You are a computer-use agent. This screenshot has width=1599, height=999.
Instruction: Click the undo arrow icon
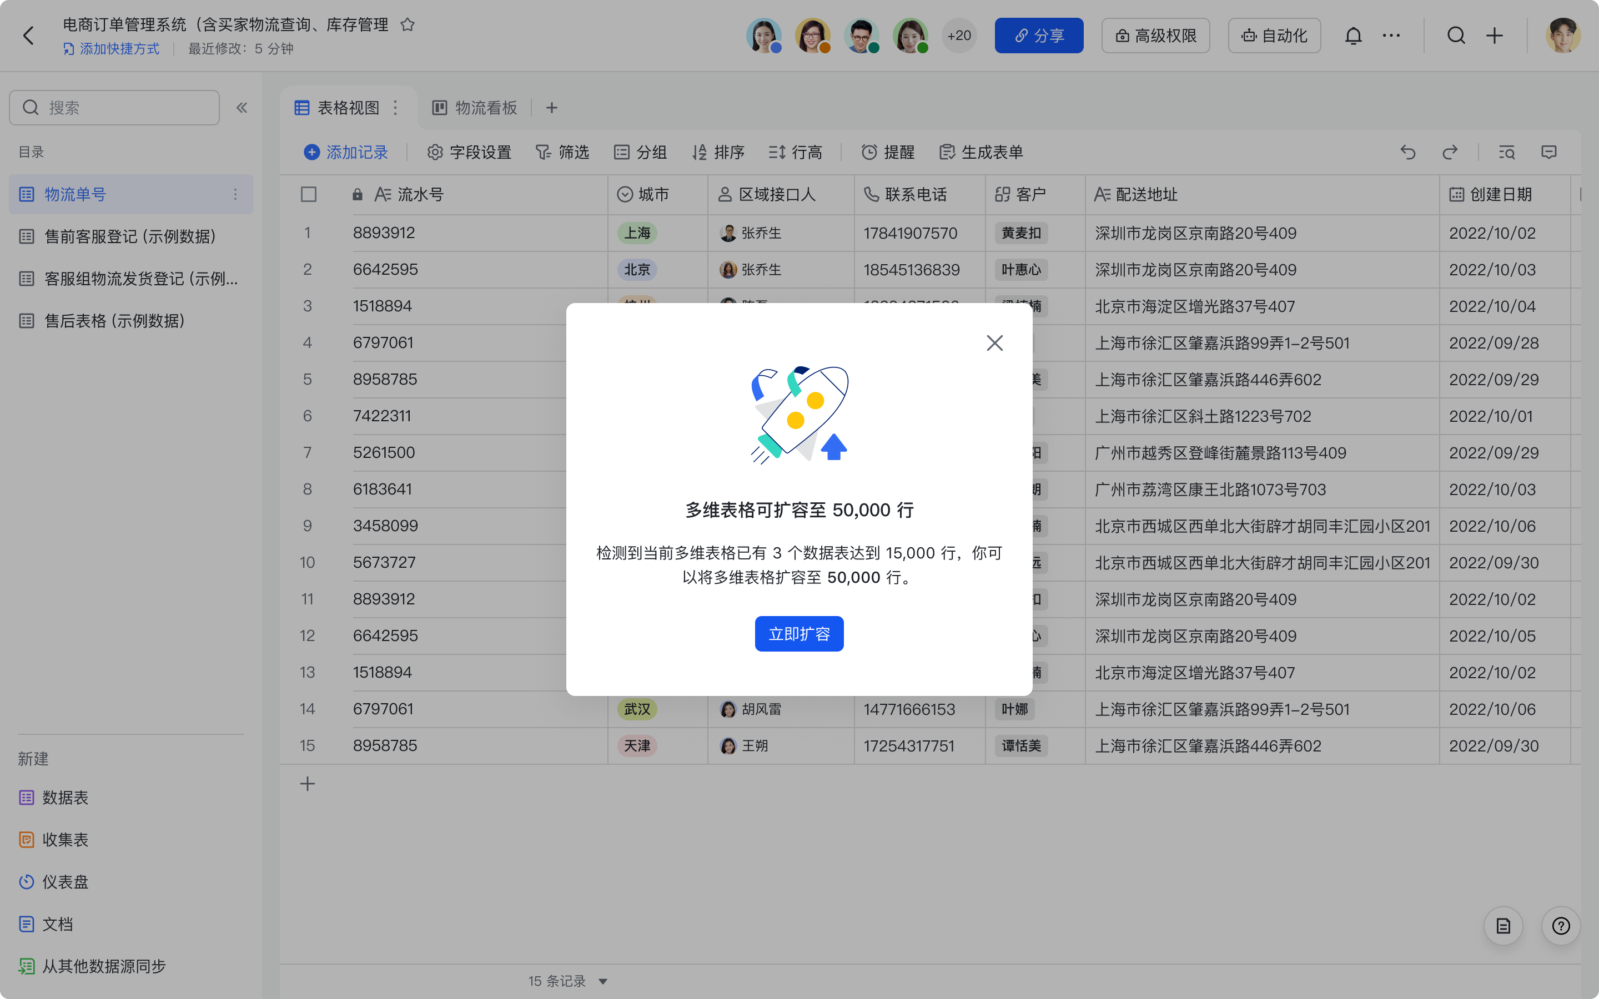pos(1407,153)
